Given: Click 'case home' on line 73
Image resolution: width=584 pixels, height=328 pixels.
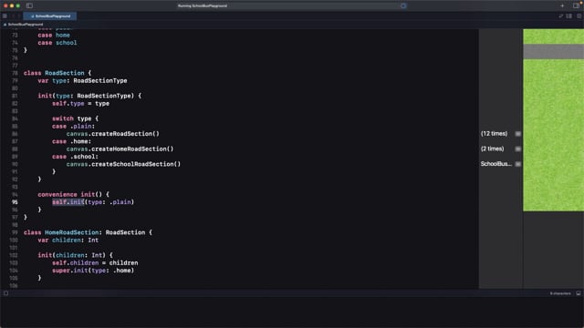Looking at the screenshot, I should 54,35.
